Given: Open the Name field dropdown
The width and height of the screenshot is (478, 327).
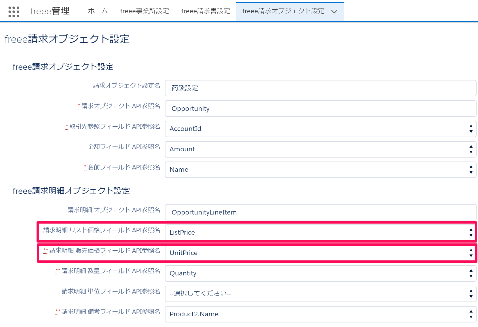Looking at the screenshot, I should (320, 170).
